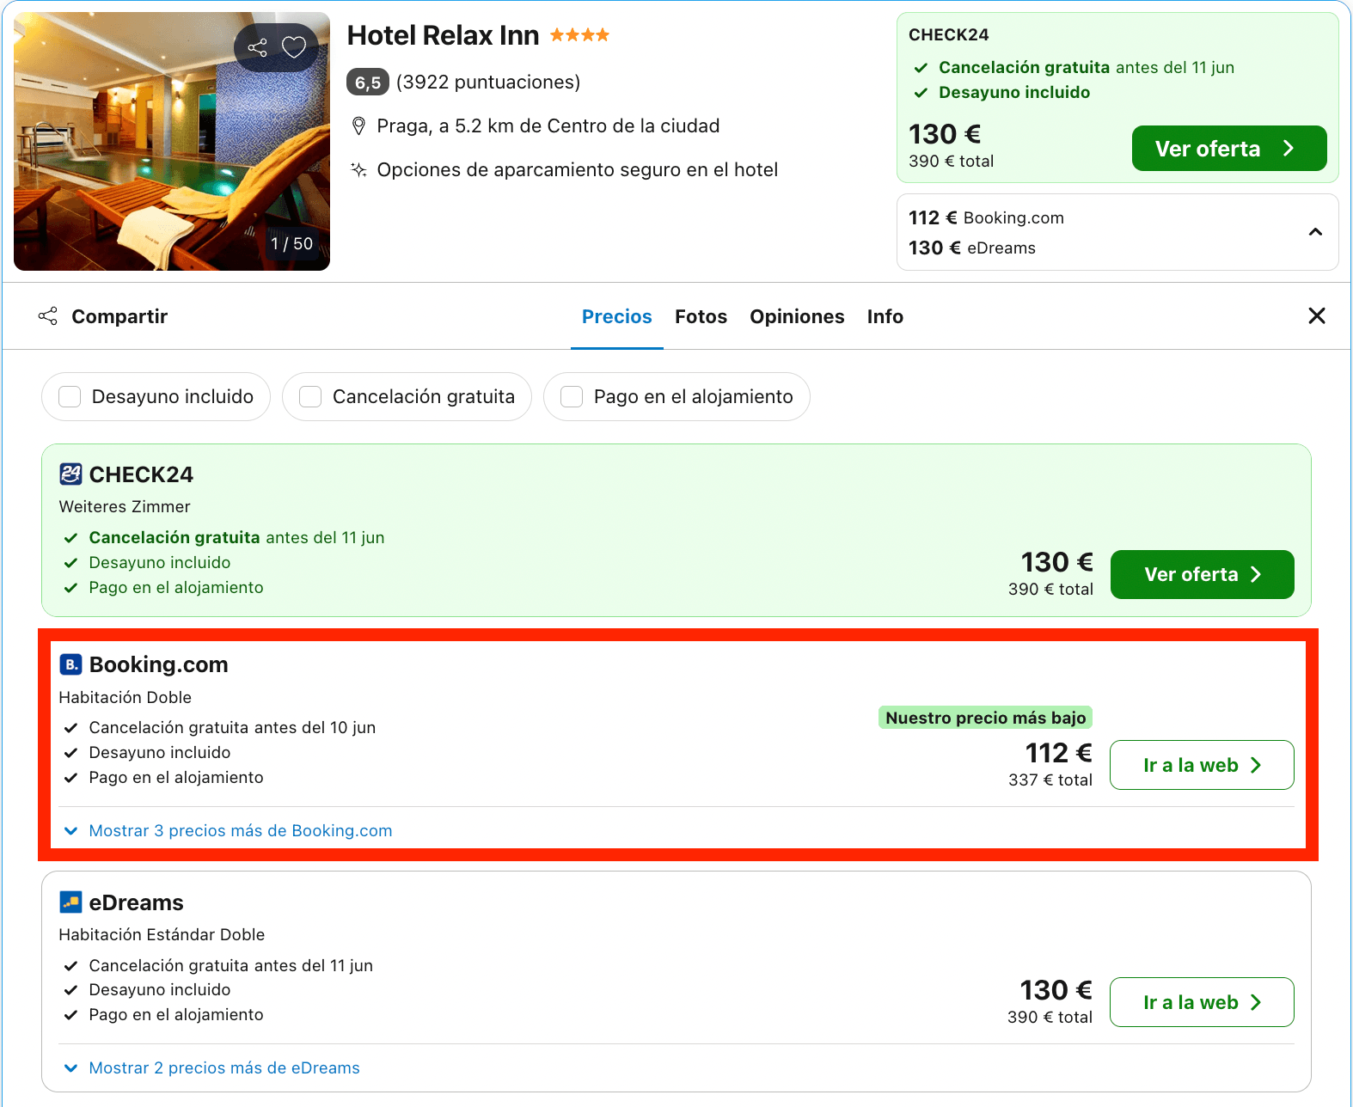Click the 337 € total price text

1050,780
